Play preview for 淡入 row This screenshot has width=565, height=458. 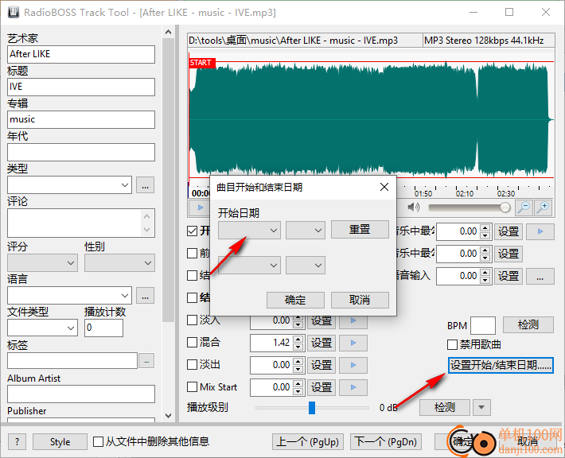point(353,320)
